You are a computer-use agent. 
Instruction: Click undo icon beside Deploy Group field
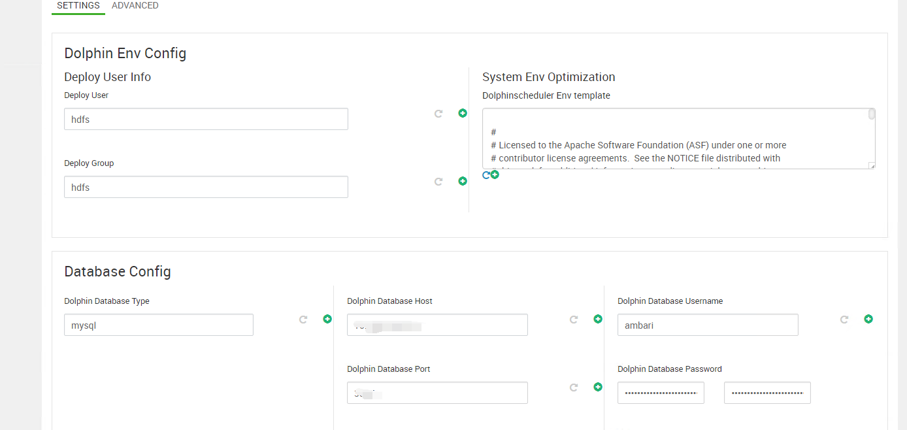pos(438,182)
